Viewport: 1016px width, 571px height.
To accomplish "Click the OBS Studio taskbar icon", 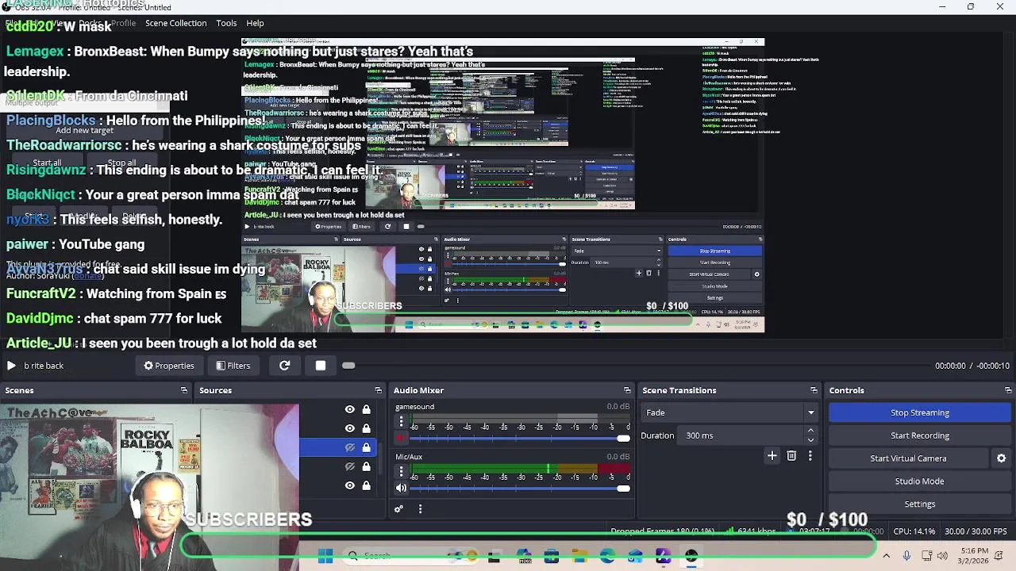I will 691,557.
